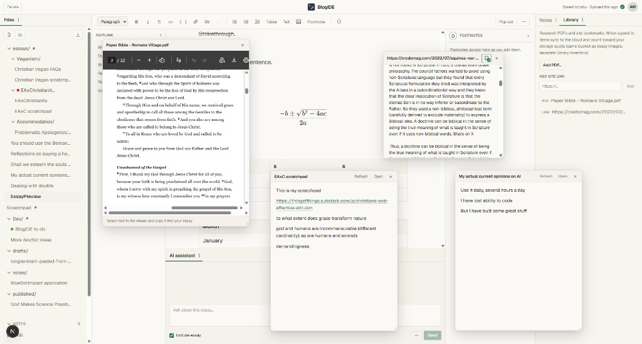Open the PDF viewer annotation tool

pos(179,60)
